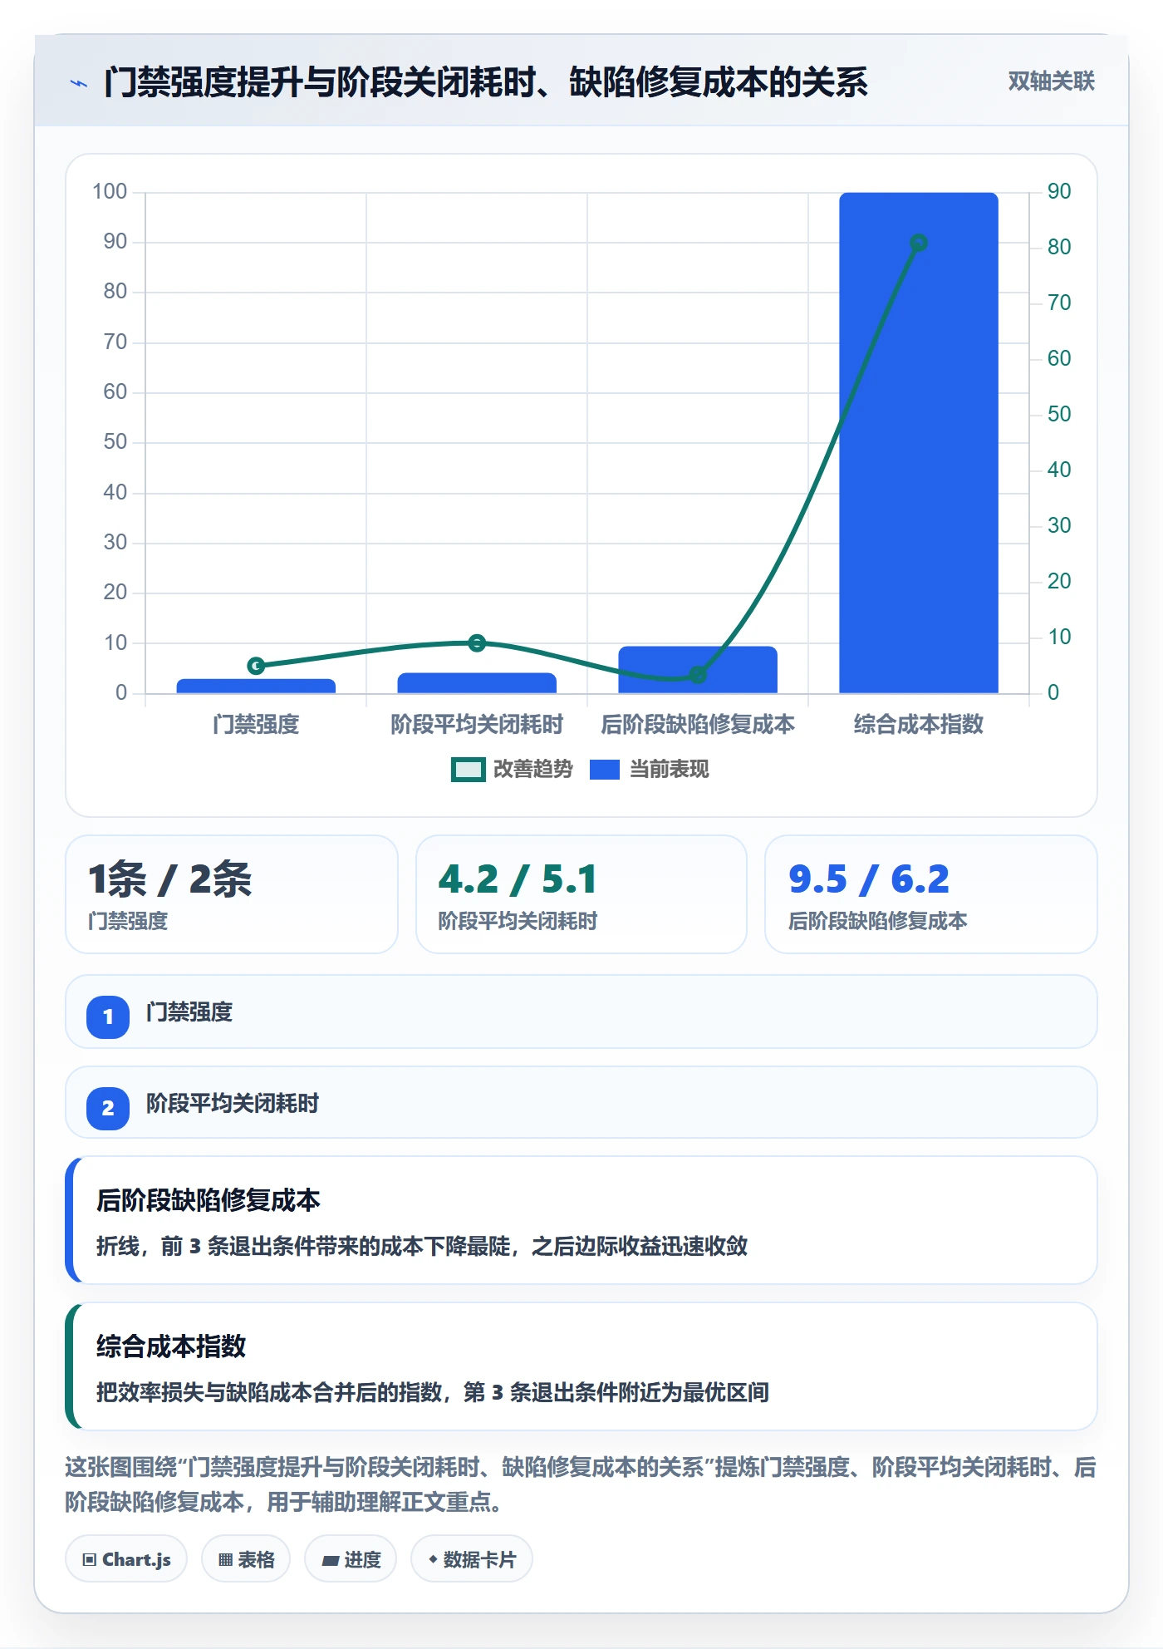The height and width of the screenshot is (1649, 1163).
Task: Click the 100 tick on the left axis
Action: 110,191
